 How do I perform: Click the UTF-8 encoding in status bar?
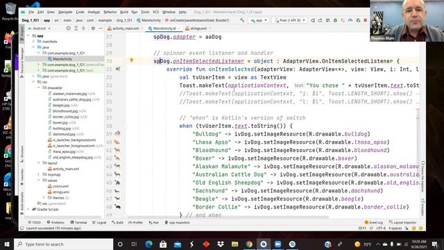tap(381, 228)
